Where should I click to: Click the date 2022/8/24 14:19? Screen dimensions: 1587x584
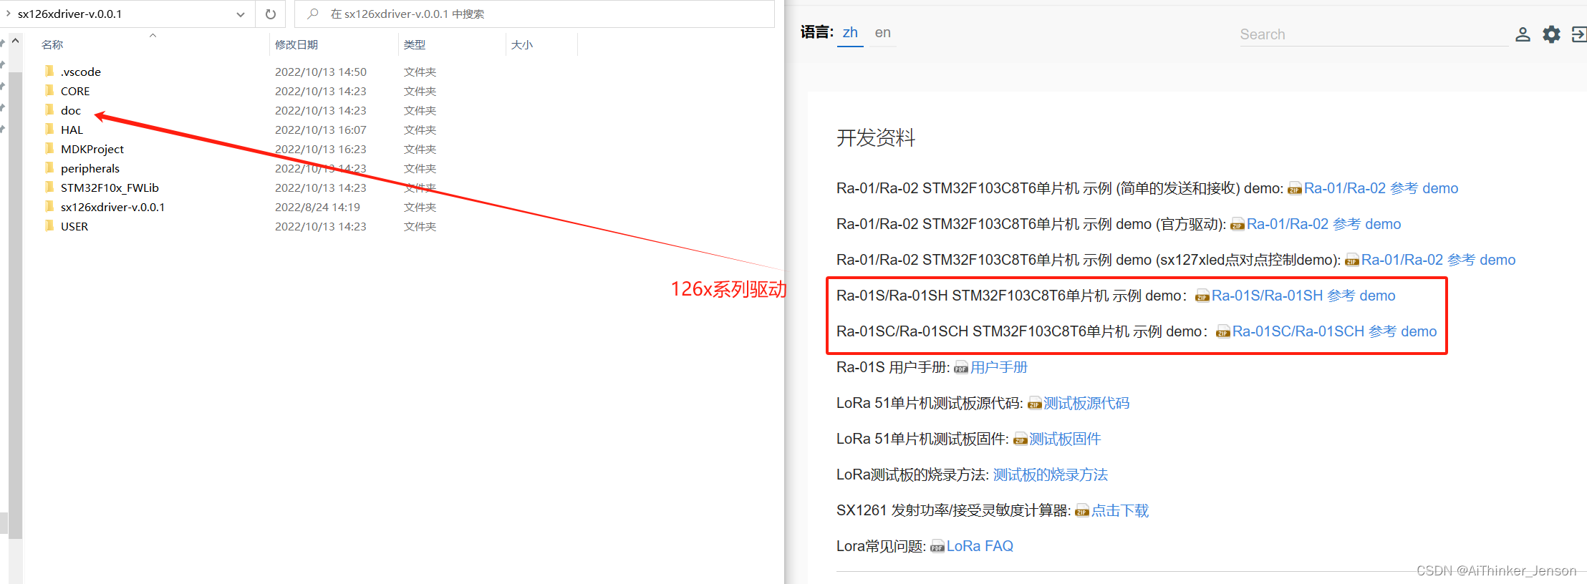pos(317,207)
